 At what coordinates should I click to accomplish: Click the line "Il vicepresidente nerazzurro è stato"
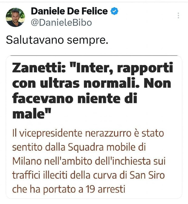tap(88, 134)
